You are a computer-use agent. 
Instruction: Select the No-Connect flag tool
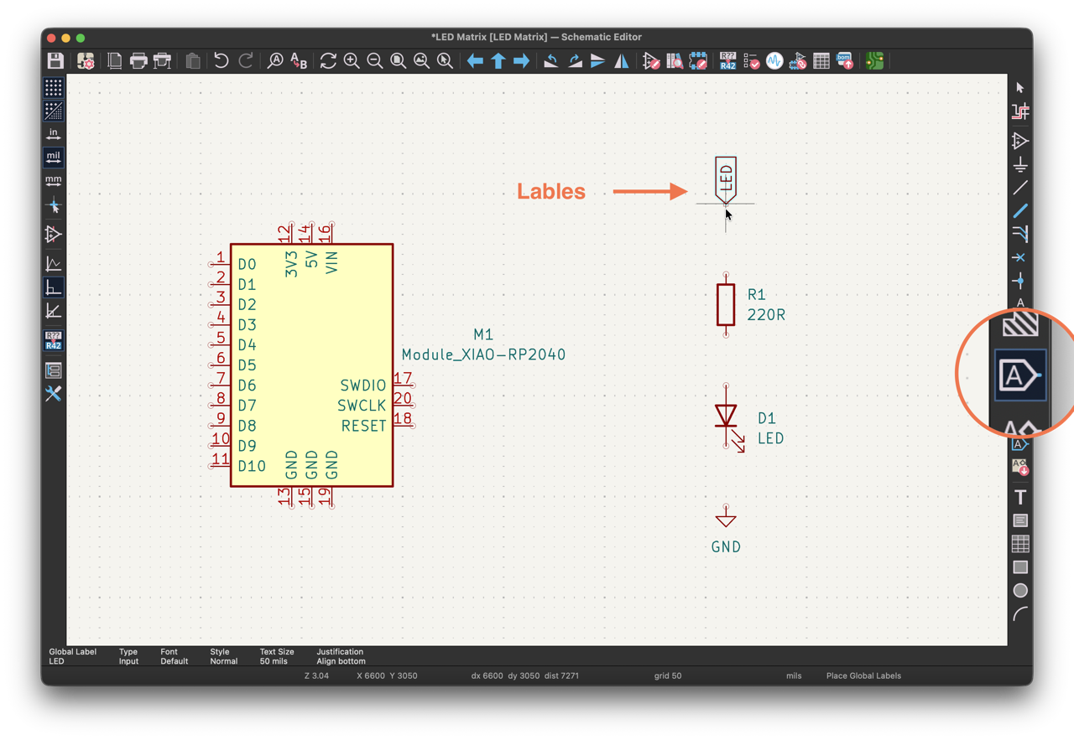click(x=1020, y=257)
